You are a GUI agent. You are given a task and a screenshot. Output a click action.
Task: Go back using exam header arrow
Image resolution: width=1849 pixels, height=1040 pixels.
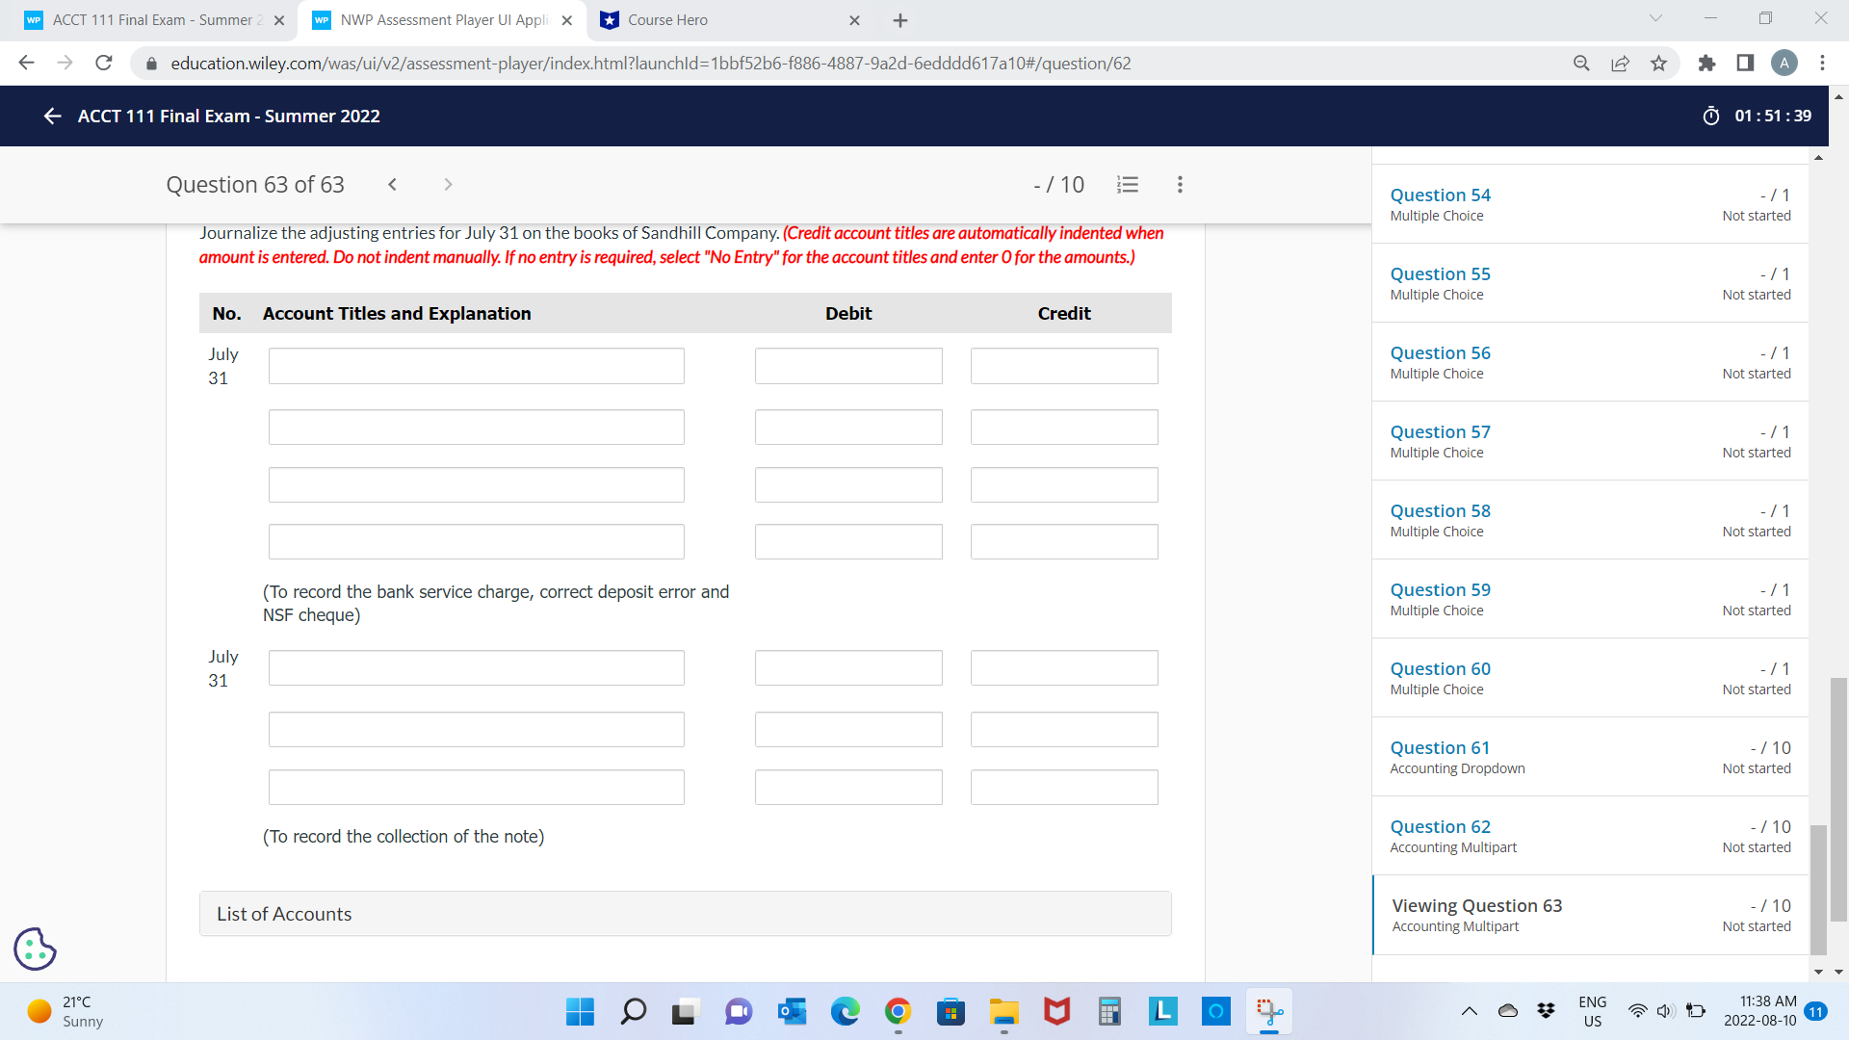52,117
